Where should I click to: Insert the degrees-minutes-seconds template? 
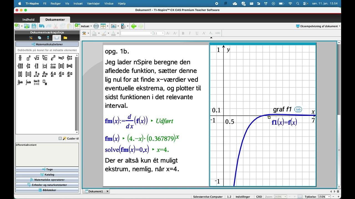[53, 66]
